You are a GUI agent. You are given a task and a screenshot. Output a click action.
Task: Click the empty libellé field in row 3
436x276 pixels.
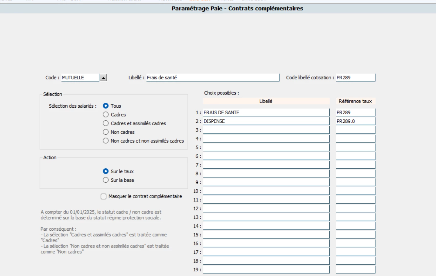pyautogui.click(x=266, y=130)
